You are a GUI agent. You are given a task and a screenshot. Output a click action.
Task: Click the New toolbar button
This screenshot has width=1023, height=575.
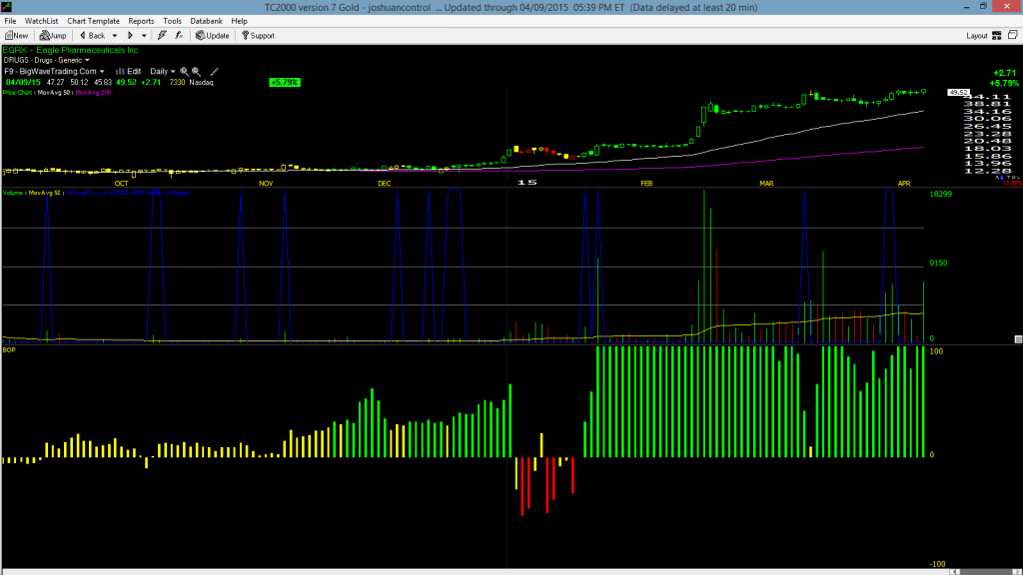coord(16,36)
